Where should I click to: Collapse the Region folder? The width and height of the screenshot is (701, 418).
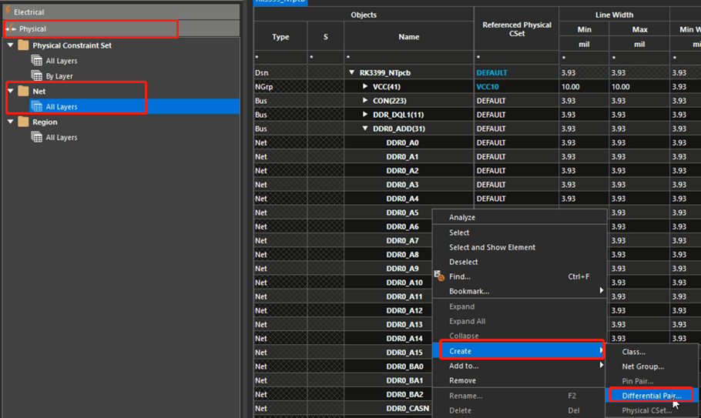[11, 122]
